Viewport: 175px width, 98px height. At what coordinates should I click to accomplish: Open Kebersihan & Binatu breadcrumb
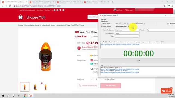[48, 25]
